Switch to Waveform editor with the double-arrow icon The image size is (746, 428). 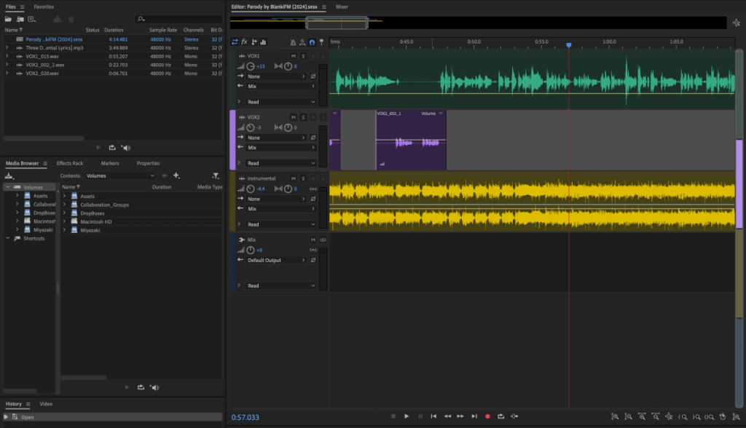click(235, 42)
